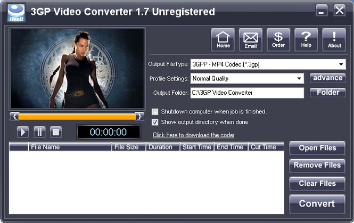
Task: Play the video preview
Action: click(x=22, y=132)
